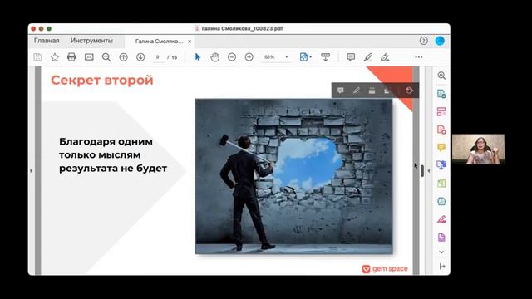The height and width of the screenshot is (299, 532).
Task: Add a comment with the toolbar speech bubble
Action: click(351, 57)
